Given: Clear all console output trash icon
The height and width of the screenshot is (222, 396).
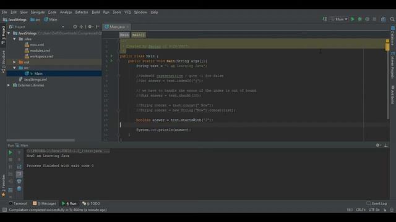Looking at the screenshot, I should click(x=19, y=189).
